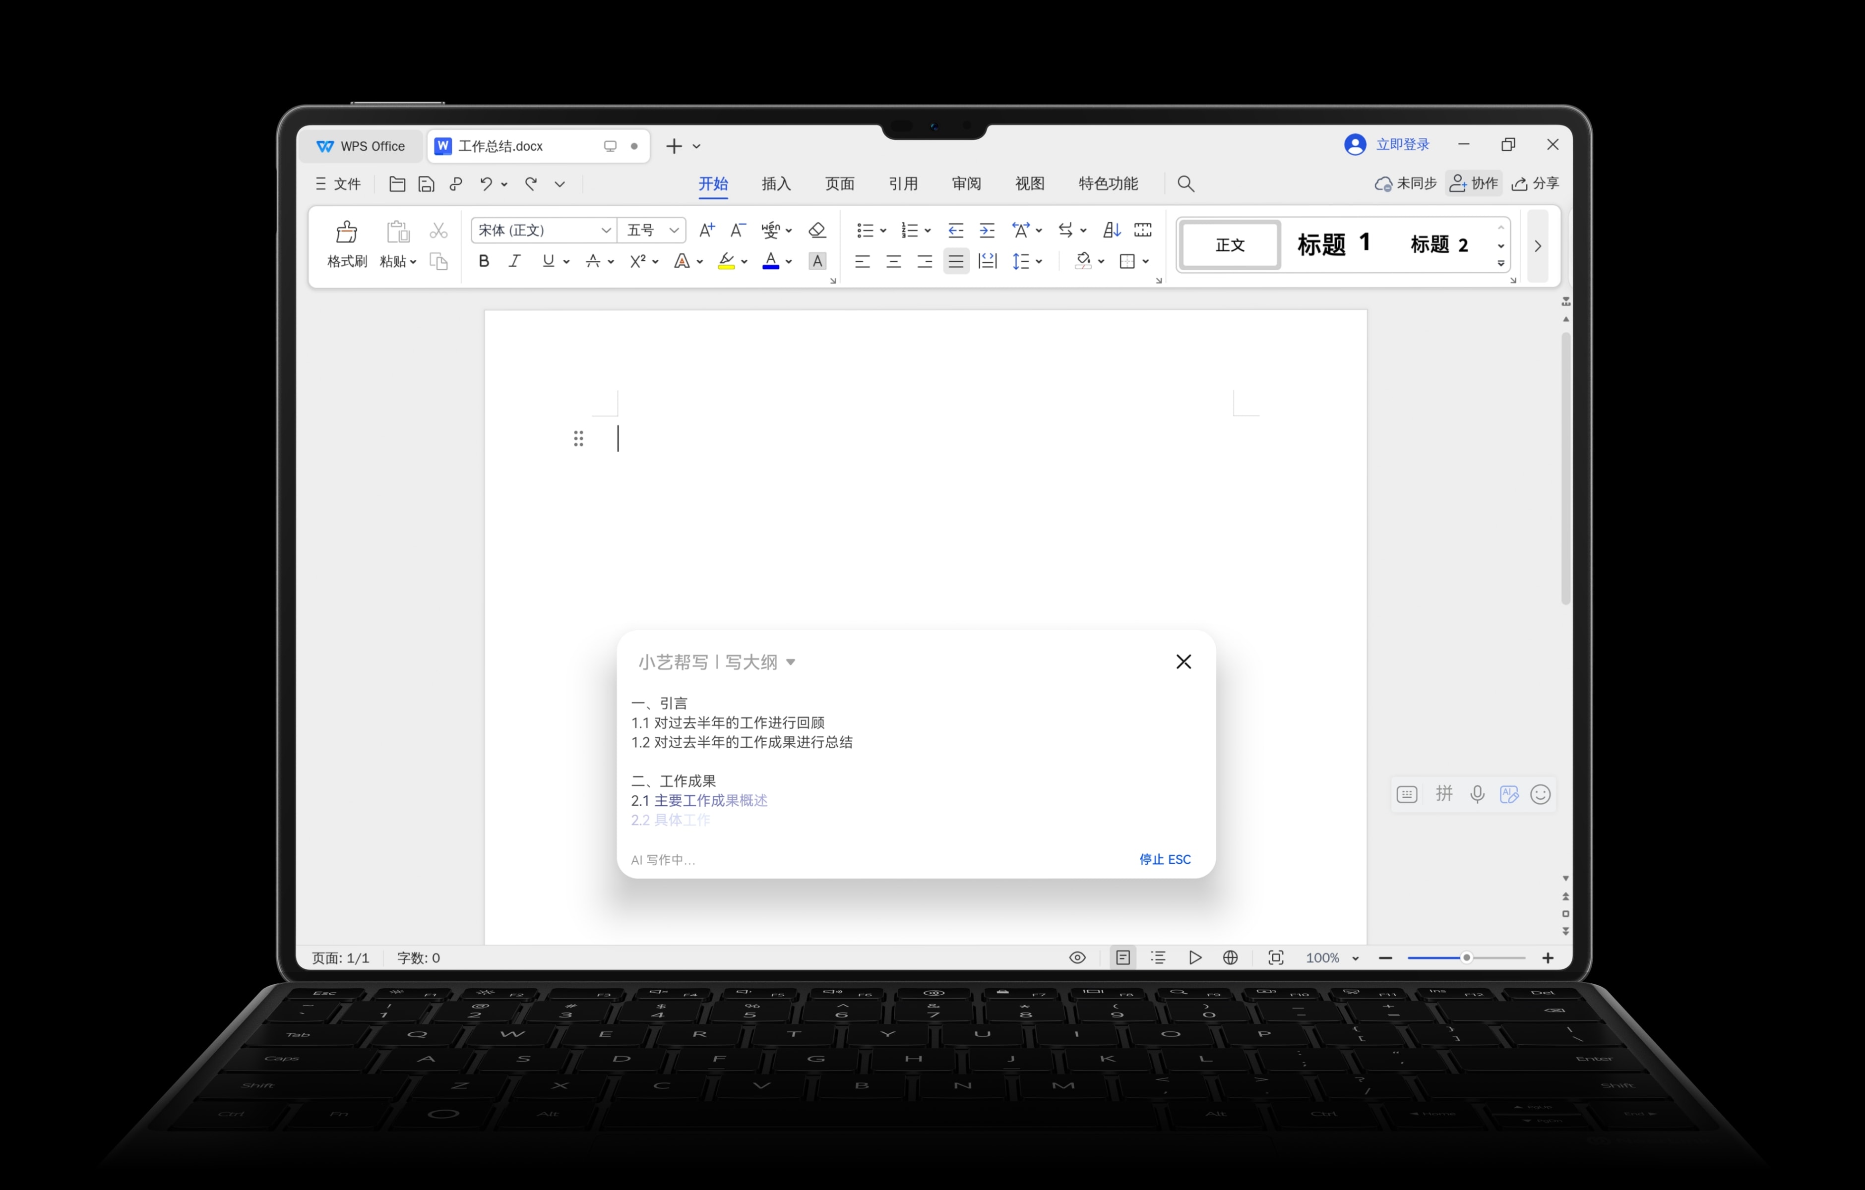The width and height of the screenshot is (1865, 1190).
Task: Toggle bold formatting
Action: [484, 262]
